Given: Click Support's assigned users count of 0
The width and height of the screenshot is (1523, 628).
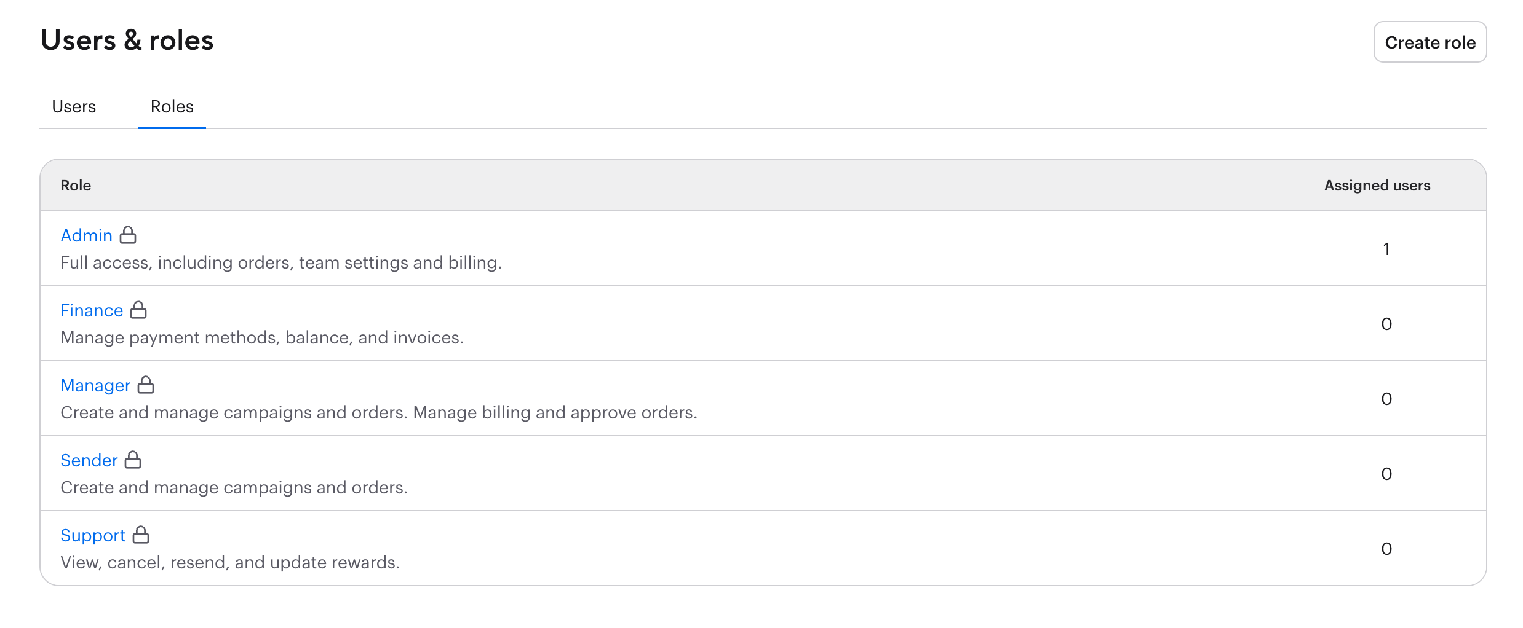Looking at the screenshot, I should (x=1386, y=549).
